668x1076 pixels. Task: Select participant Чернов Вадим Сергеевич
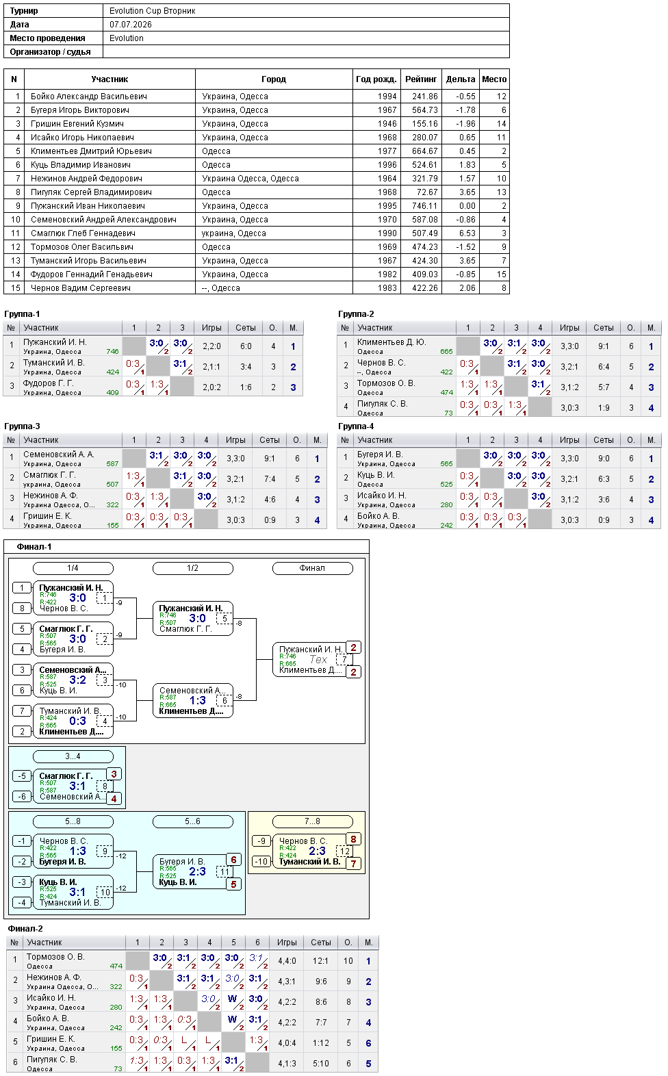81,288
